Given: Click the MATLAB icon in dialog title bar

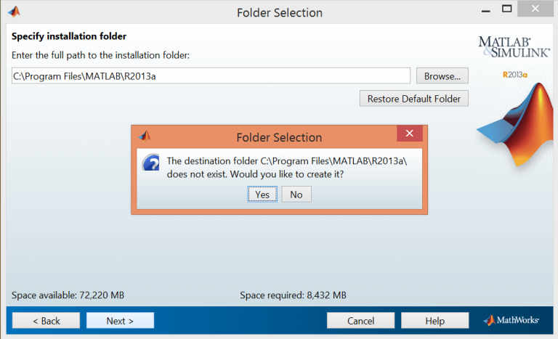Looking at the screenshot, I should [x=145, y=136].
